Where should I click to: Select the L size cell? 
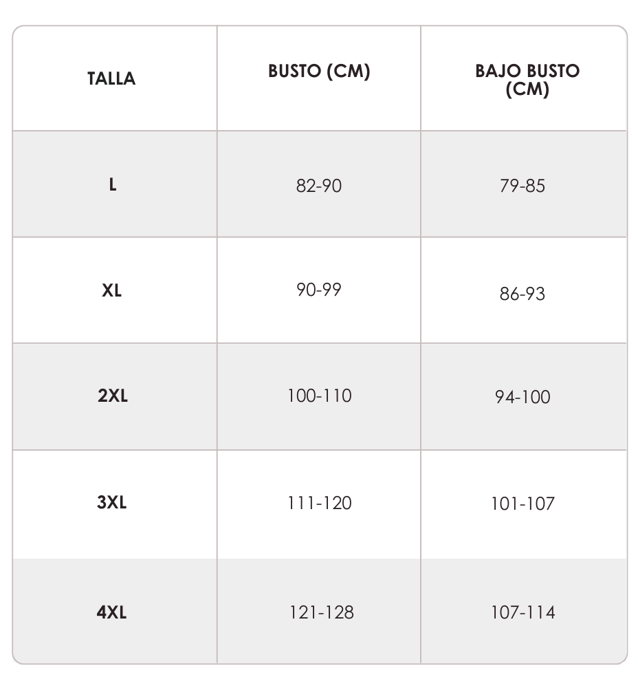pyautogui.click(x=115, y=184)
